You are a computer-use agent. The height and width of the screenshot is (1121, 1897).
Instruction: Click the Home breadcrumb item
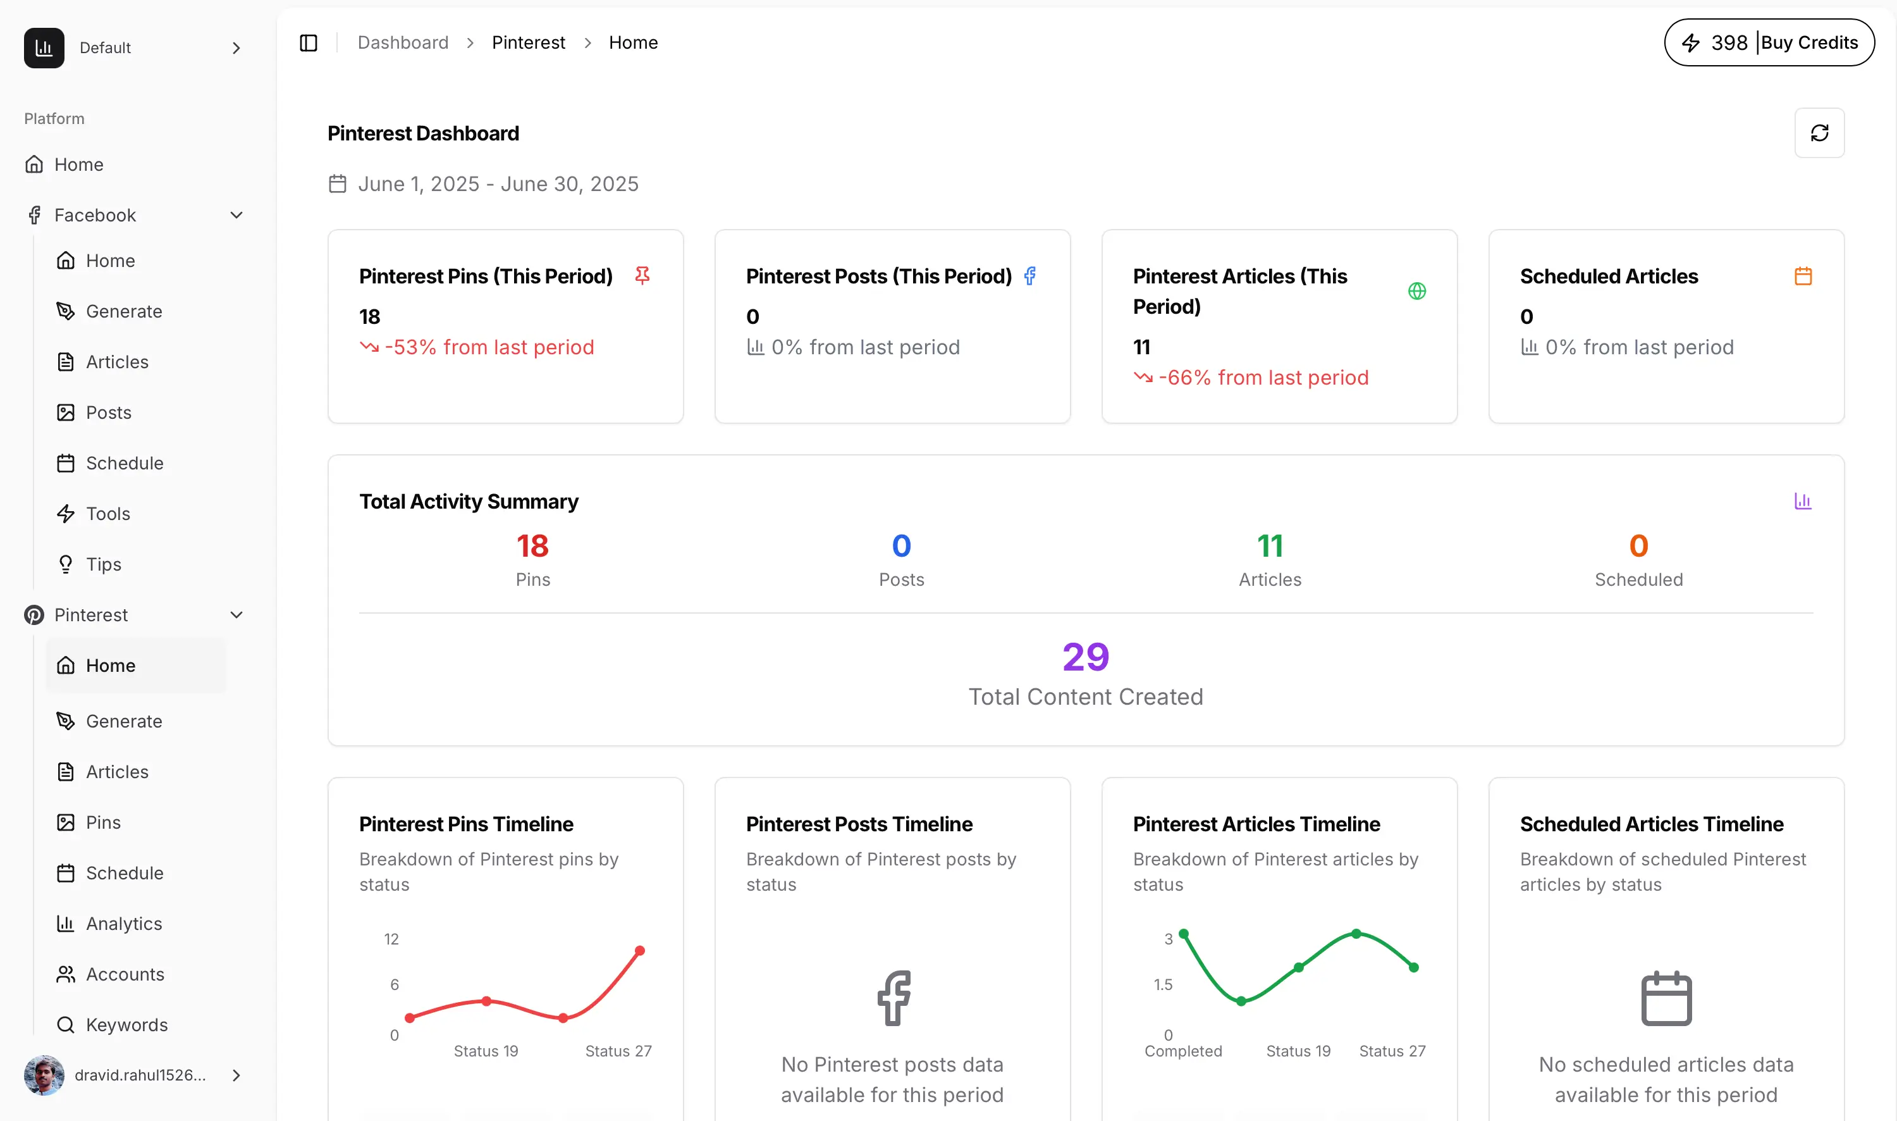pyautogui.click(x=634, y=43)
